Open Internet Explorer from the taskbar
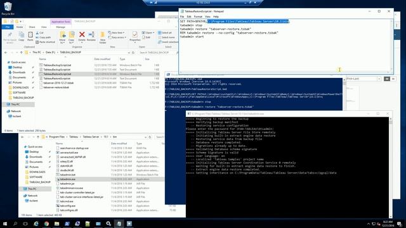Screen dimensions: 406x228 (x=36, y=224)
